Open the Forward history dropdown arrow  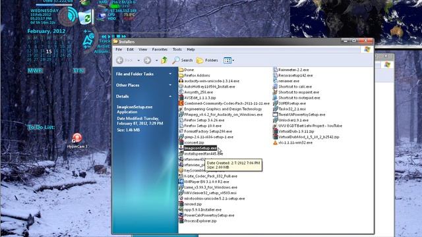coord(157,61)
